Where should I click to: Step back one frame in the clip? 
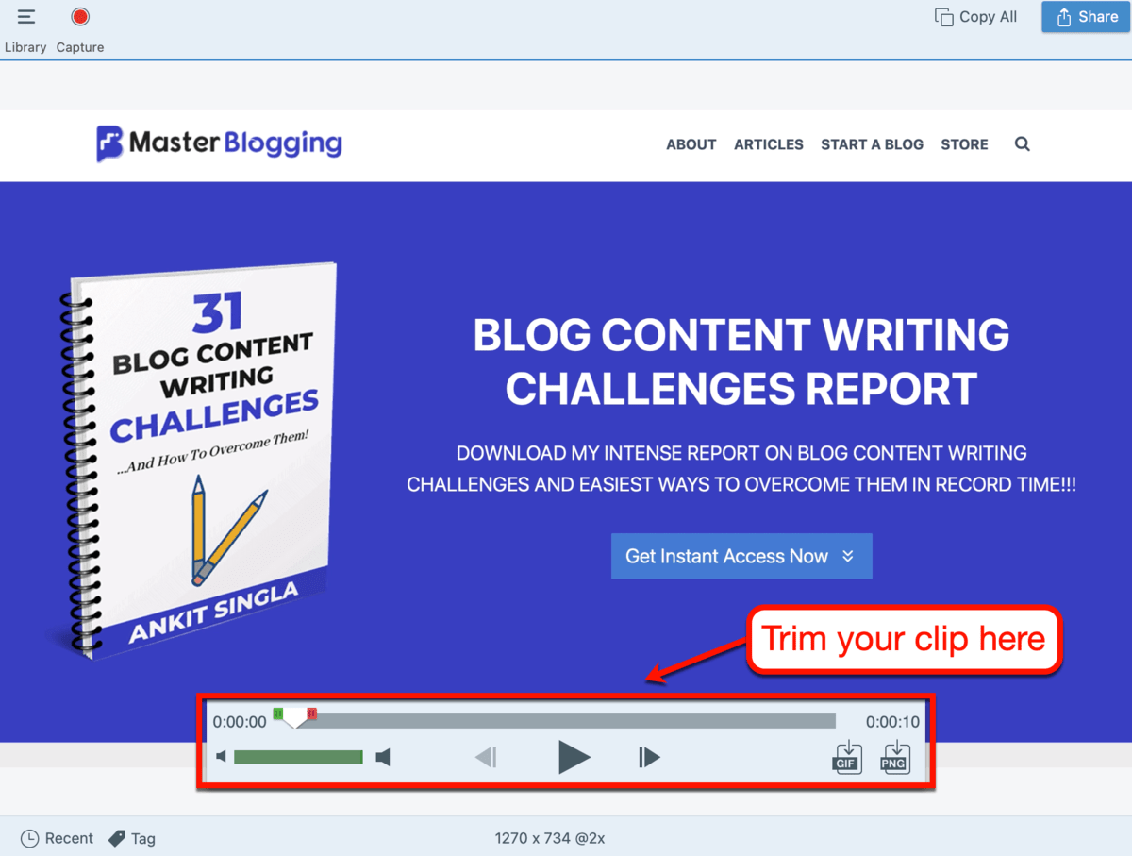486,757
